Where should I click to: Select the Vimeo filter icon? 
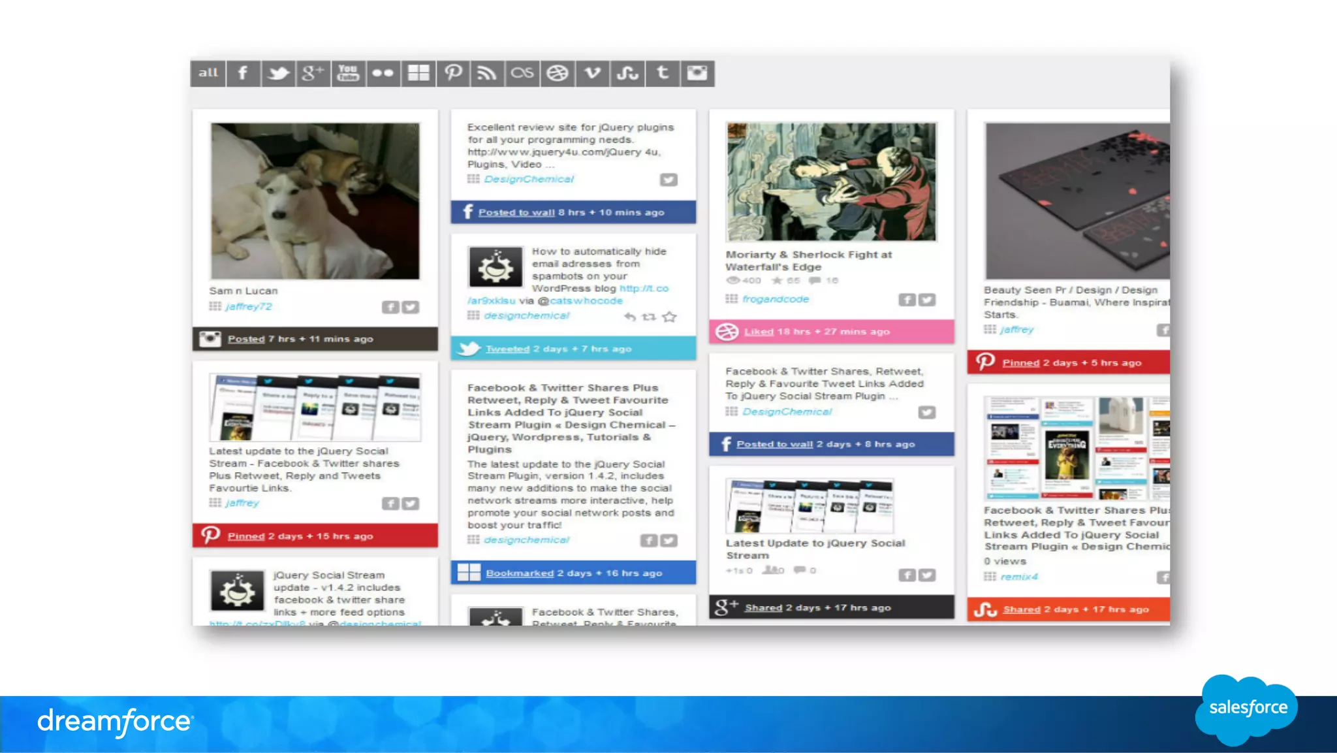tap(592, 73)
